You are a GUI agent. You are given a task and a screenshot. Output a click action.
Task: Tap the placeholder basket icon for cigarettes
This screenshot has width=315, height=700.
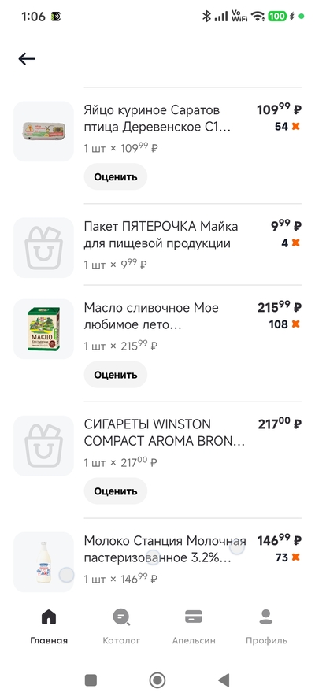point(44,446)
